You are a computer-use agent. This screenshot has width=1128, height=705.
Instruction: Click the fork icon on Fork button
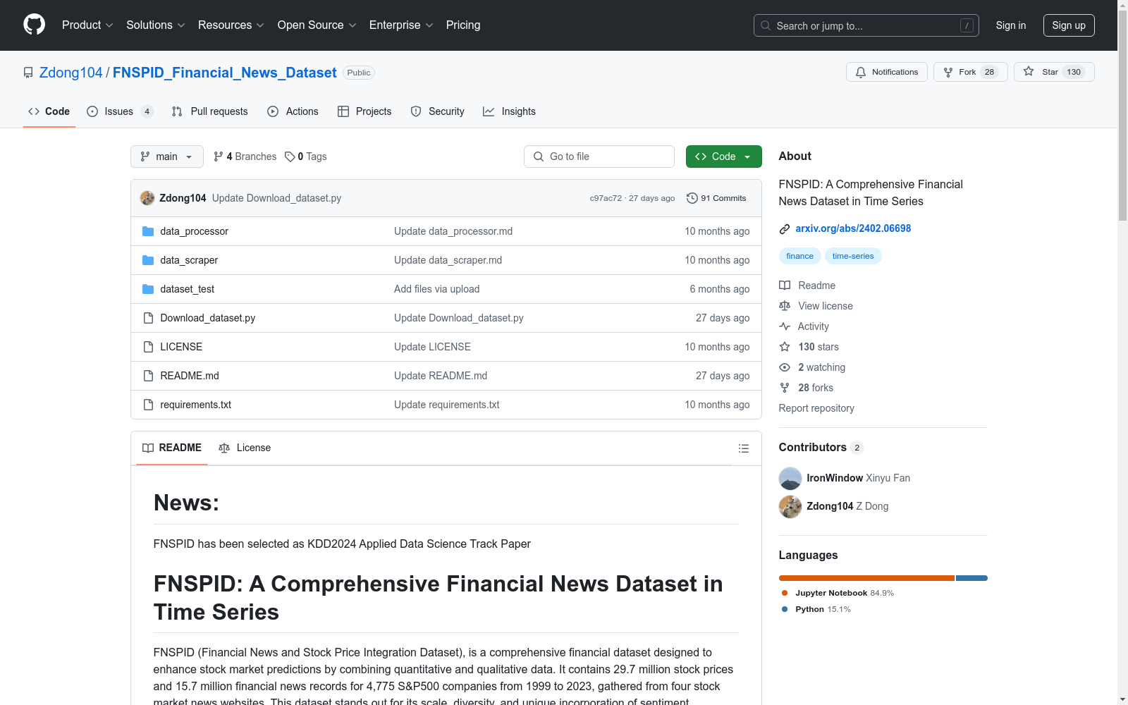[x=948, y=72]
